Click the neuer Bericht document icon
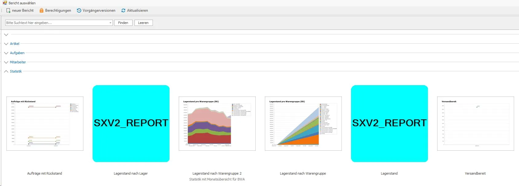519x186 pixels. [x=8, y=10]
